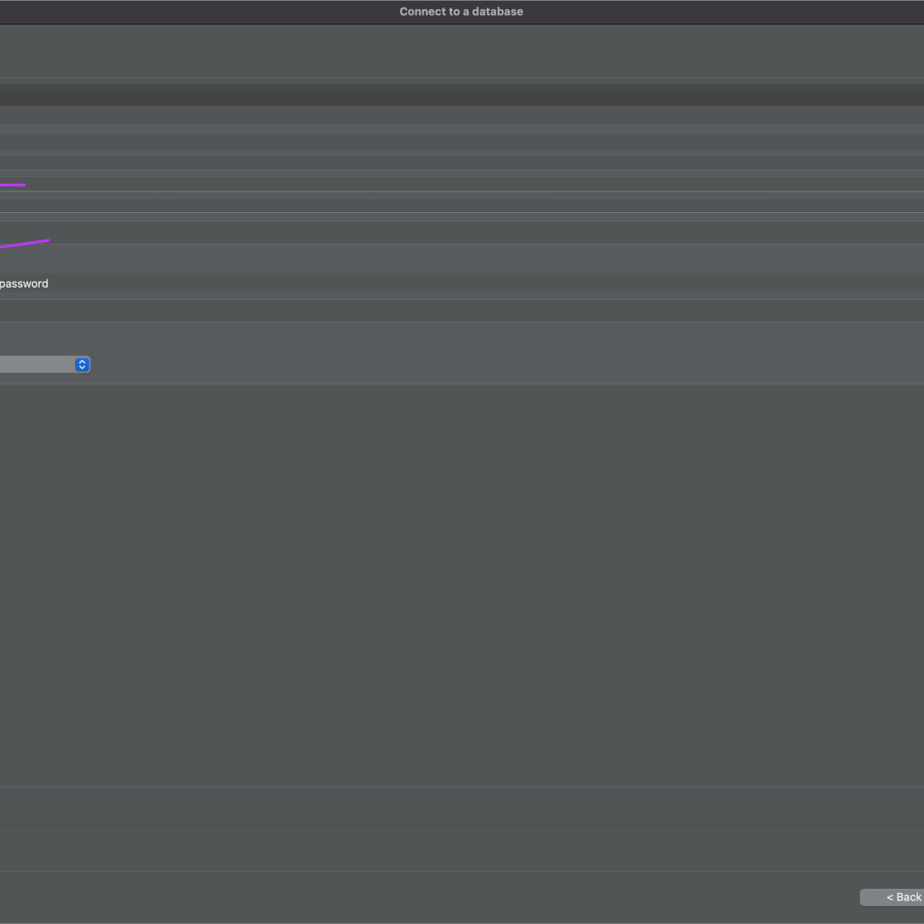Focus the field row beside slanted purple line
The image size is (924, 924).
click(471, 234)
